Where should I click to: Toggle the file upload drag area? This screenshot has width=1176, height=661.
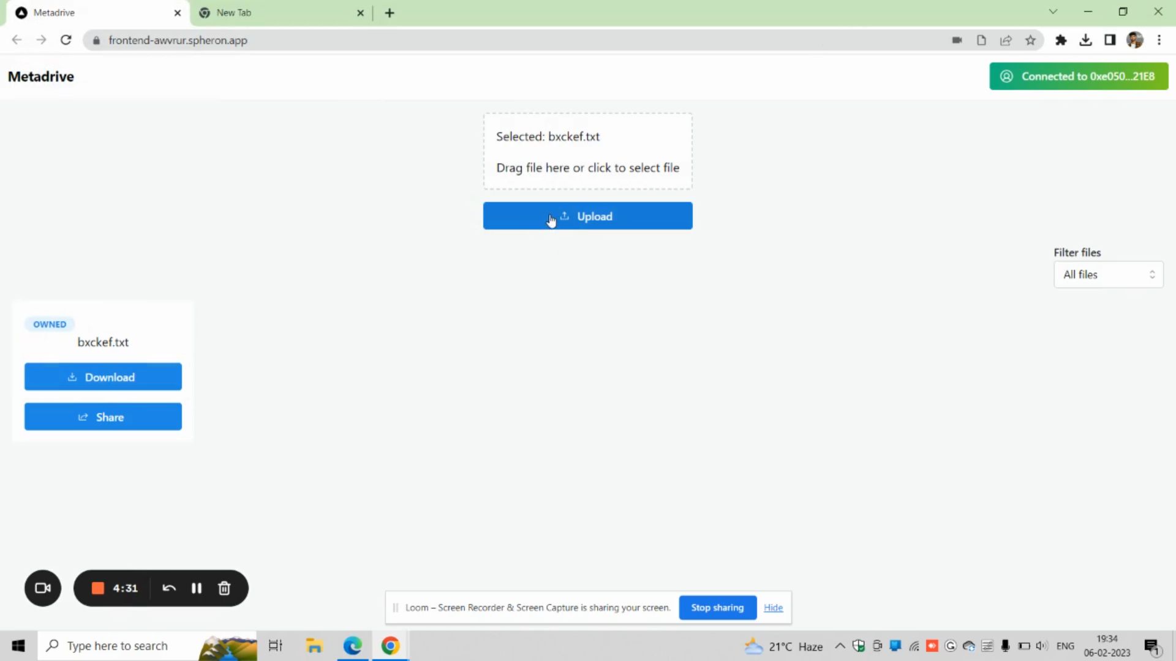pos(587,152)
